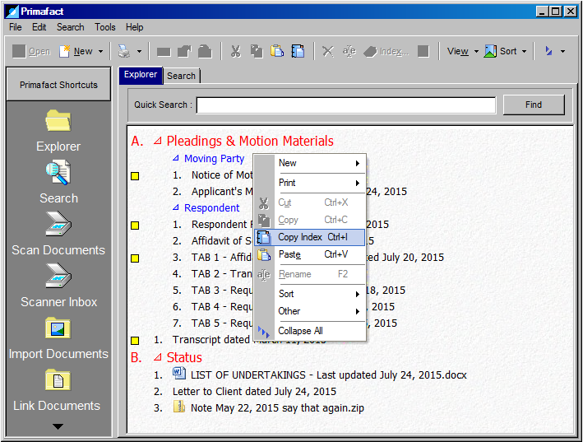Click the 'Status' section heading
The width and height of the screenshot is (583, 442).
[184, 357]
